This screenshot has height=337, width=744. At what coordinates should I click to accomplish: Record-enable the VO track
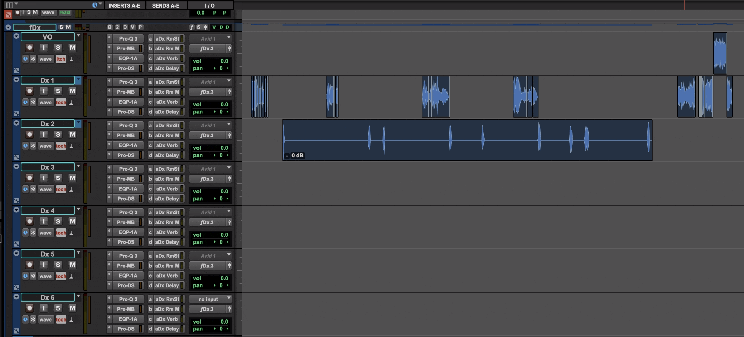pos(30,48)
